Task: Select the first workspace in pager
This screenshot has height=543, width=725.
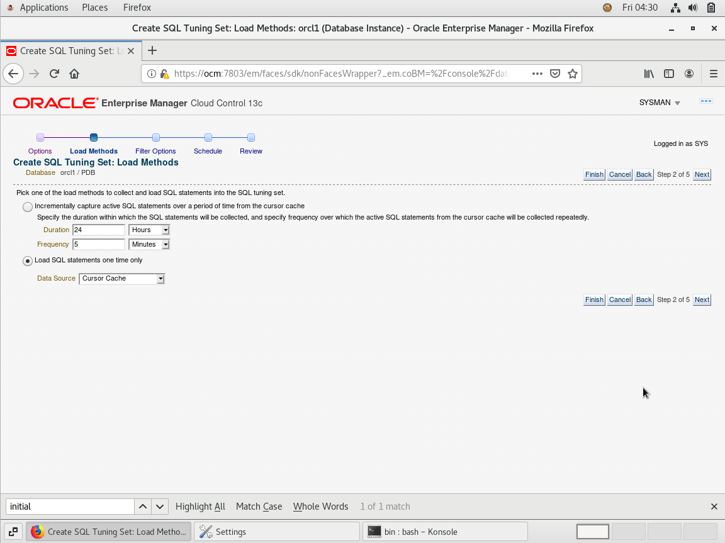Action: pos(593,532)
